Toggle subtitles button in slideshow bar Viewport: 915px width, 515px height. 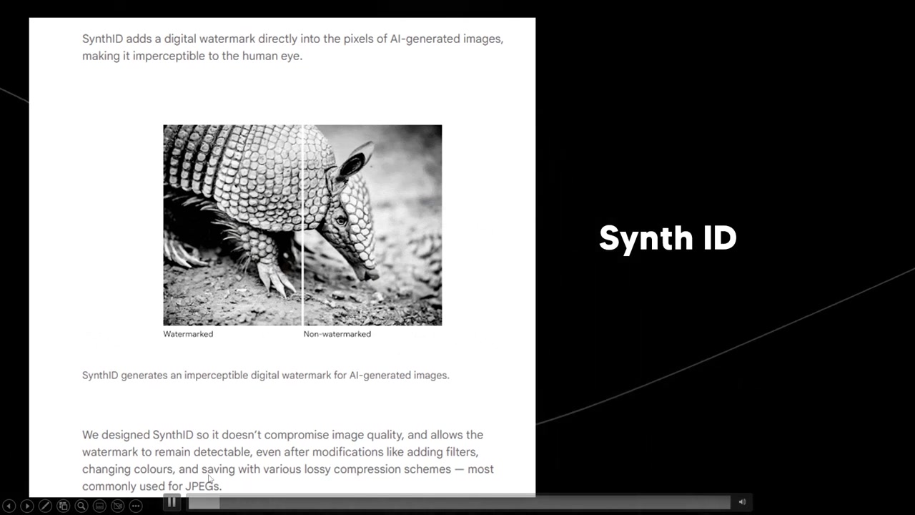click(x=99, y=506)
